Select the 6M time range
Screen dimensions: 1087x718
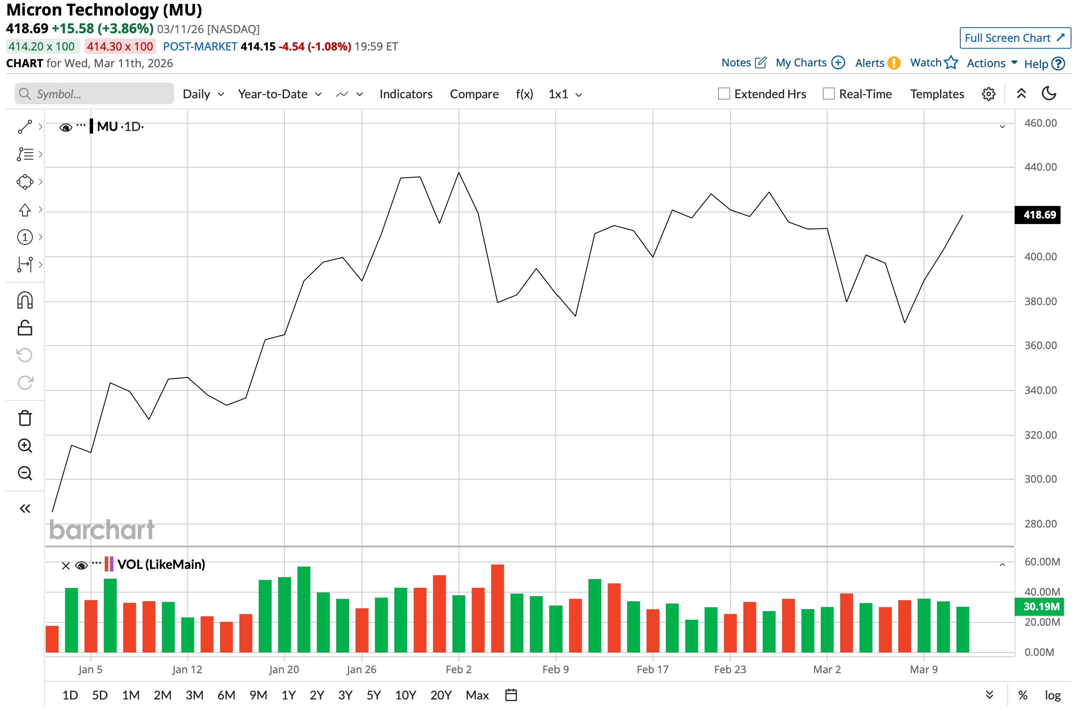pyautogui.click(x=226, y=696)
